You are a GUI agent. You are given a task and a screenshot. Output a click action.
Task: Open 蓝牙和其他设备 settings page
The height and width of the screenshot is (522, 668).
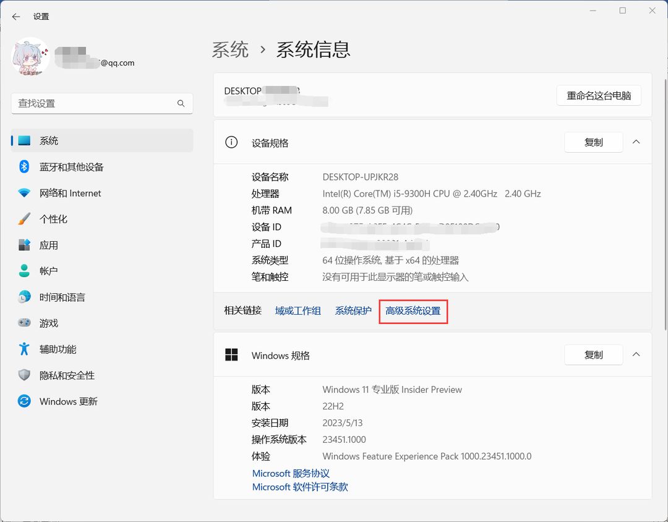[x=102, y=166]
